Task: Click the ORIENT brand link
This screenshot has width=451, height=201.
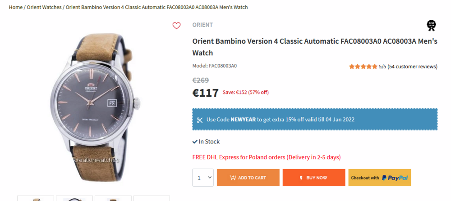Action: point(202,25)
